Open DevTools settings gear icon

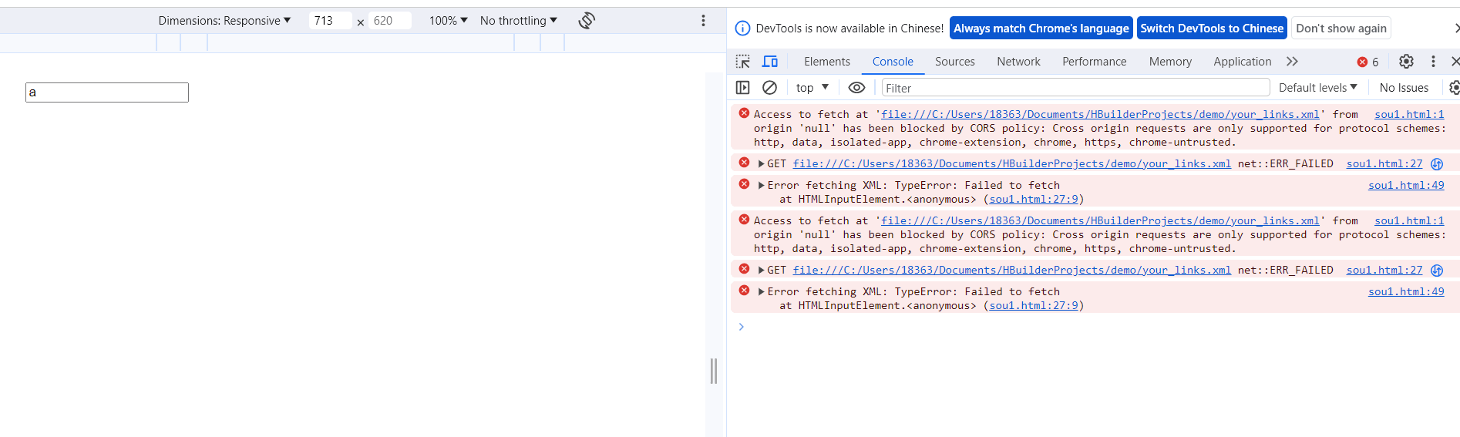point(1406,62)
